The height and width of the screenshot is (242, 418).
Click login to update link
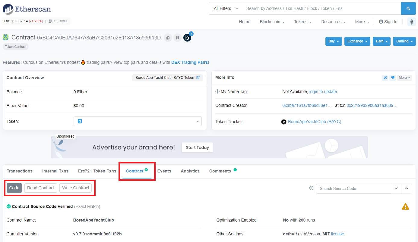coord(323,92)
